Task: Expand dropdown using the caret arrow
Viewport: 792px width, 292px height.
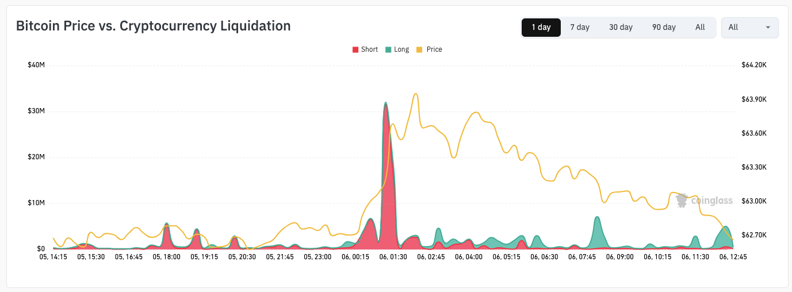Action: pyautogui.click(x=768, y=28)
